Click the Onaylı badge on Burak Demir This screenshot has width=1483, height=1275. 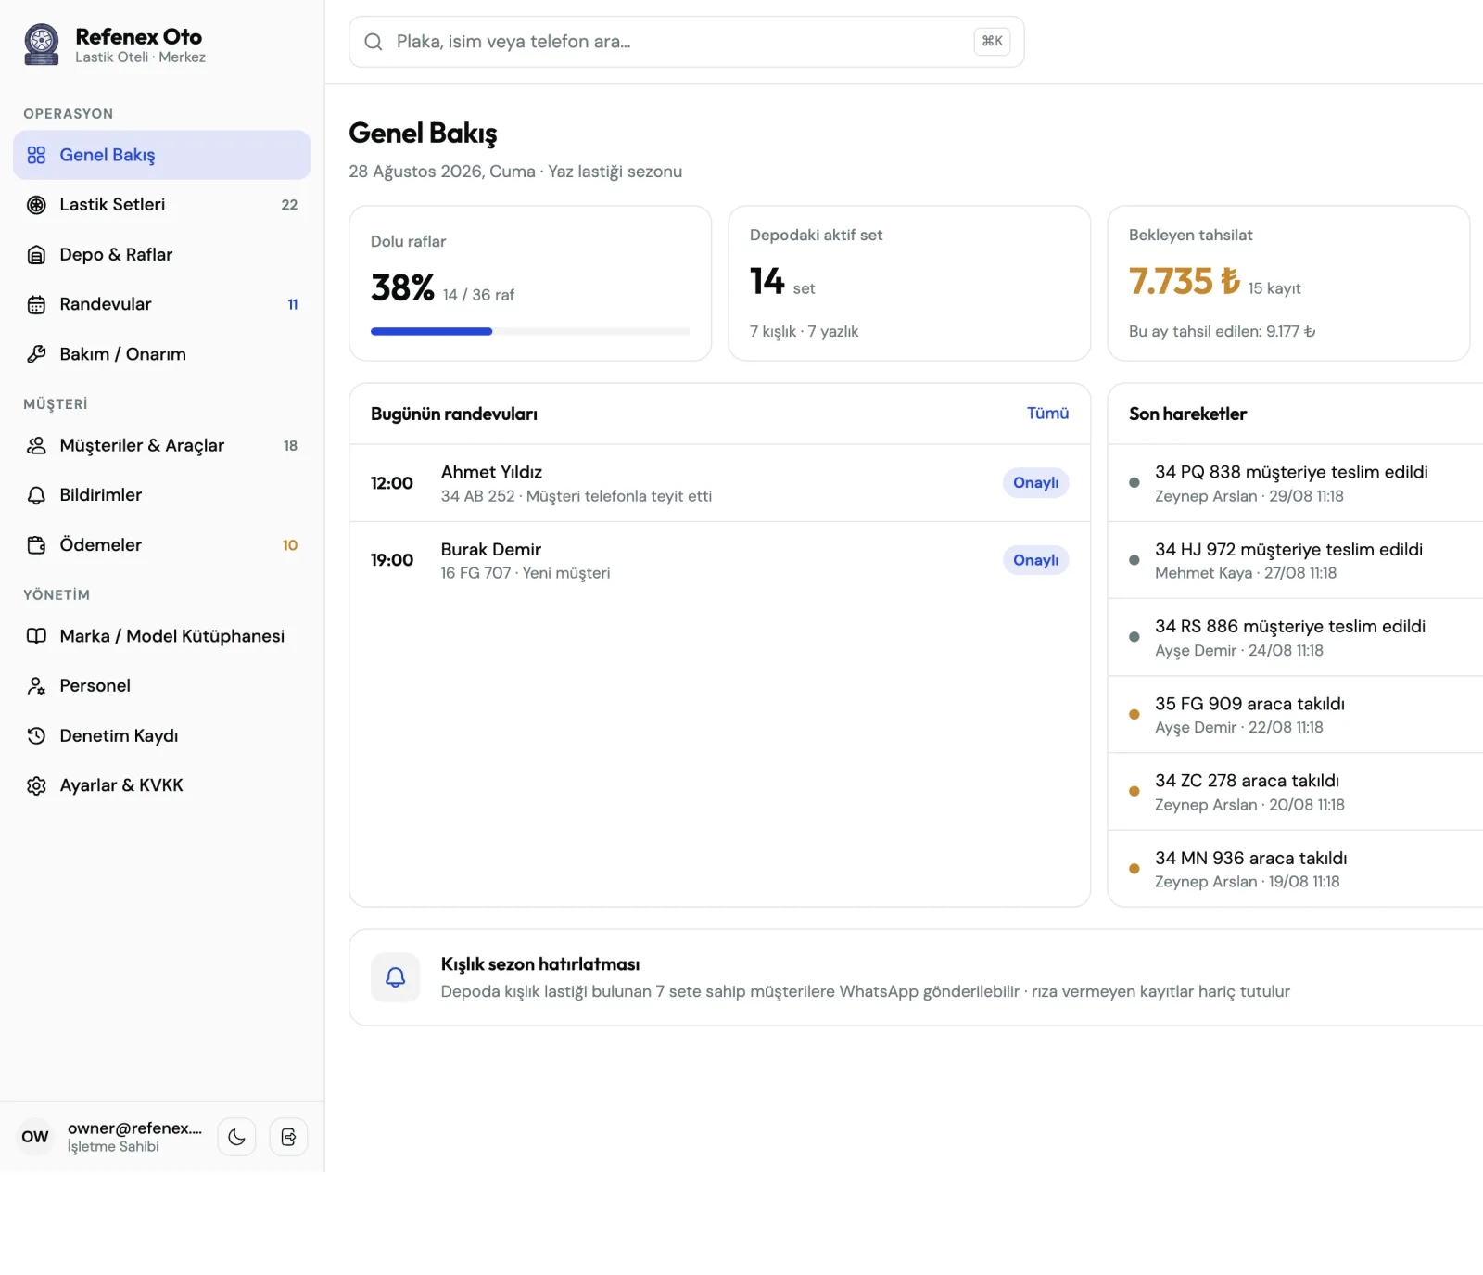tap(1035, 560)
